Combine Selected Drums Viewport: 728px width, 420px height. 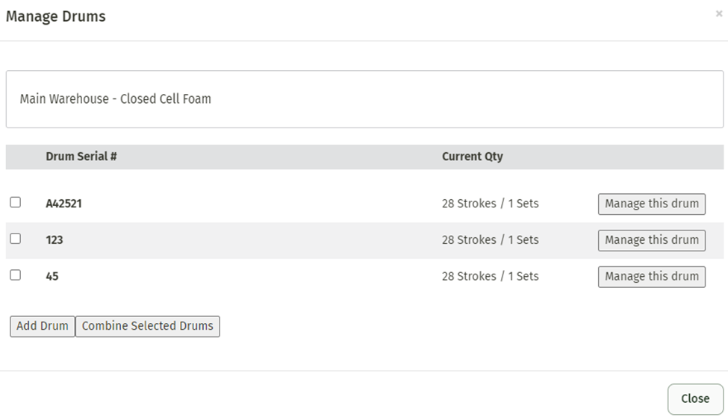tap(148, 326)
